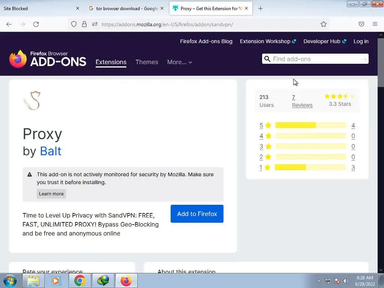Open the media player taskbar icon
Image resolution: width=384 pixels, height=288 pixels.
tap(56, 280)
